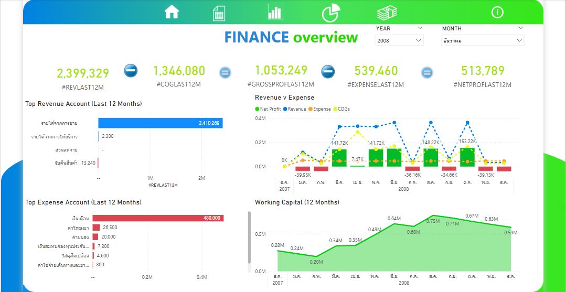The image size is (566, 292).
Task: Click the รายได้จากการขาย revenue bar
Action: click(160, 123)
